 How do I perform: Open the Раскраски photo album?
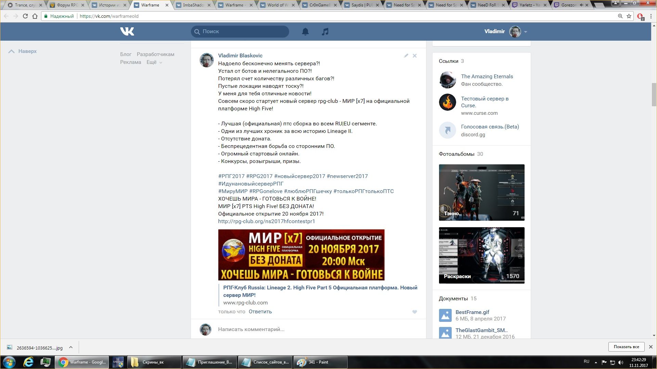481,255
